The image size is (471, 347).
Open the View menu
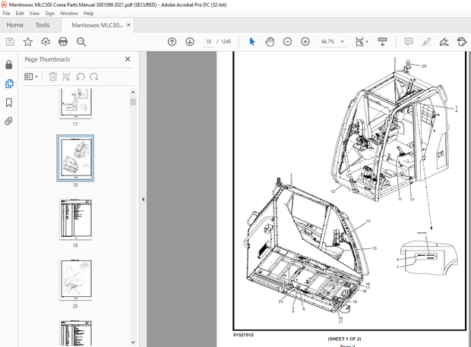point(34,14)
